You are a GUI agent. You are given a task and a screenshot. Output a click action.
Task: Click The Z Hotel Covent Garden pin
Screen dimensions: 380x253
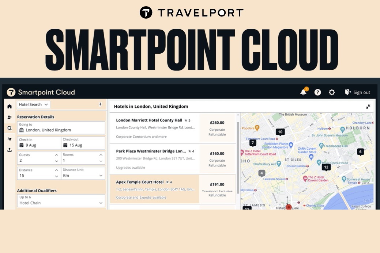(x=305, y=179)
